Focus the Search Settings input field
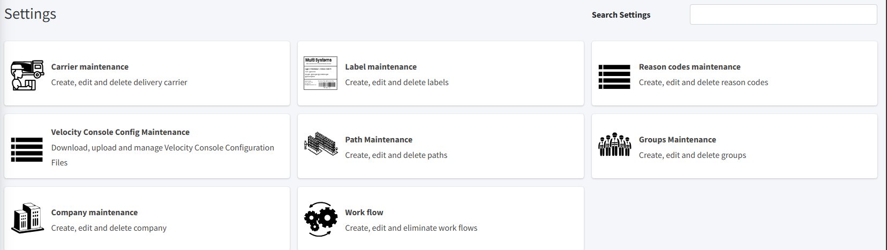 click(x=783, y=14)
